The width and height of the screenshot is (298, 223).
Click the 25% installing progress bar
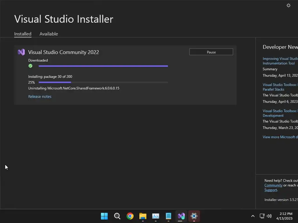point(103,82)
